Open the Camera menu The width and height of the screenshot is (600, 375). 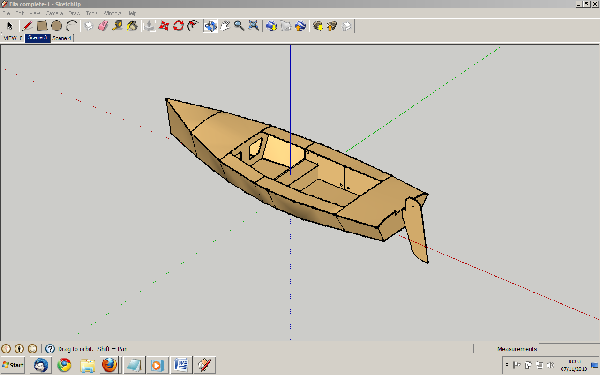click(54, 13)
